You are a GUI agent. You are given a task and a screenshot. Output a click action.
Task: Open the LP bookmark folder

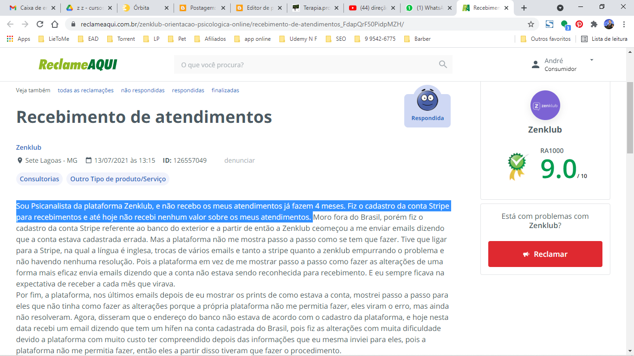click(152, 39)
